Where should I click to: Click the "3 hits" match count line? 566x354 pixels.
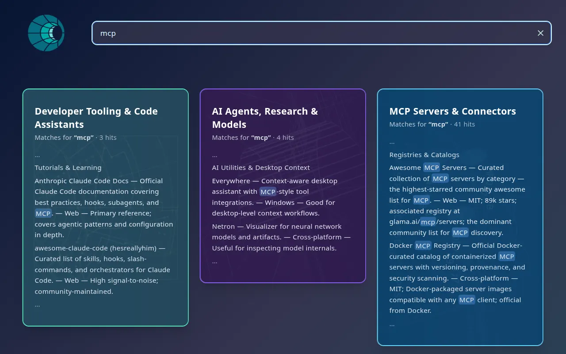point(76,138)
